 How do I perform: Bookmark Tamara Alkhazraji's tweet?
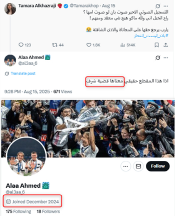157,45
